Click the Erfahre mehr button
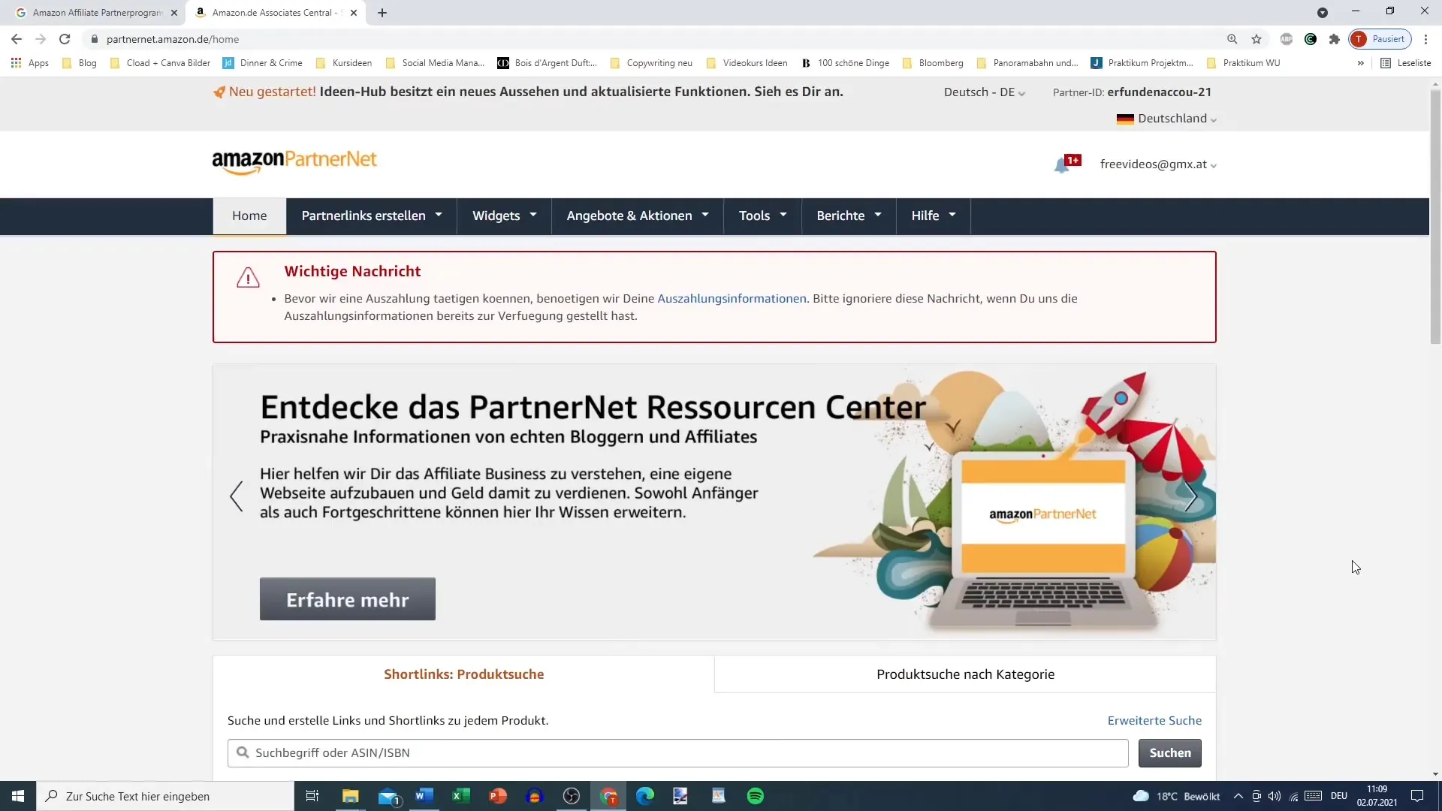The image size is (1442, 811). [348, 599]
